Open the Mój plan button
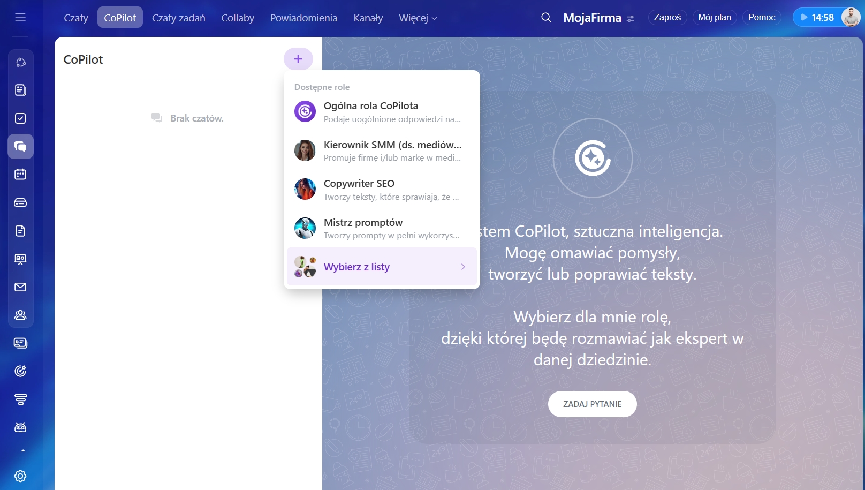Image resolution: width=865 pixels, height=490 pixels. (x=715, y=18)
